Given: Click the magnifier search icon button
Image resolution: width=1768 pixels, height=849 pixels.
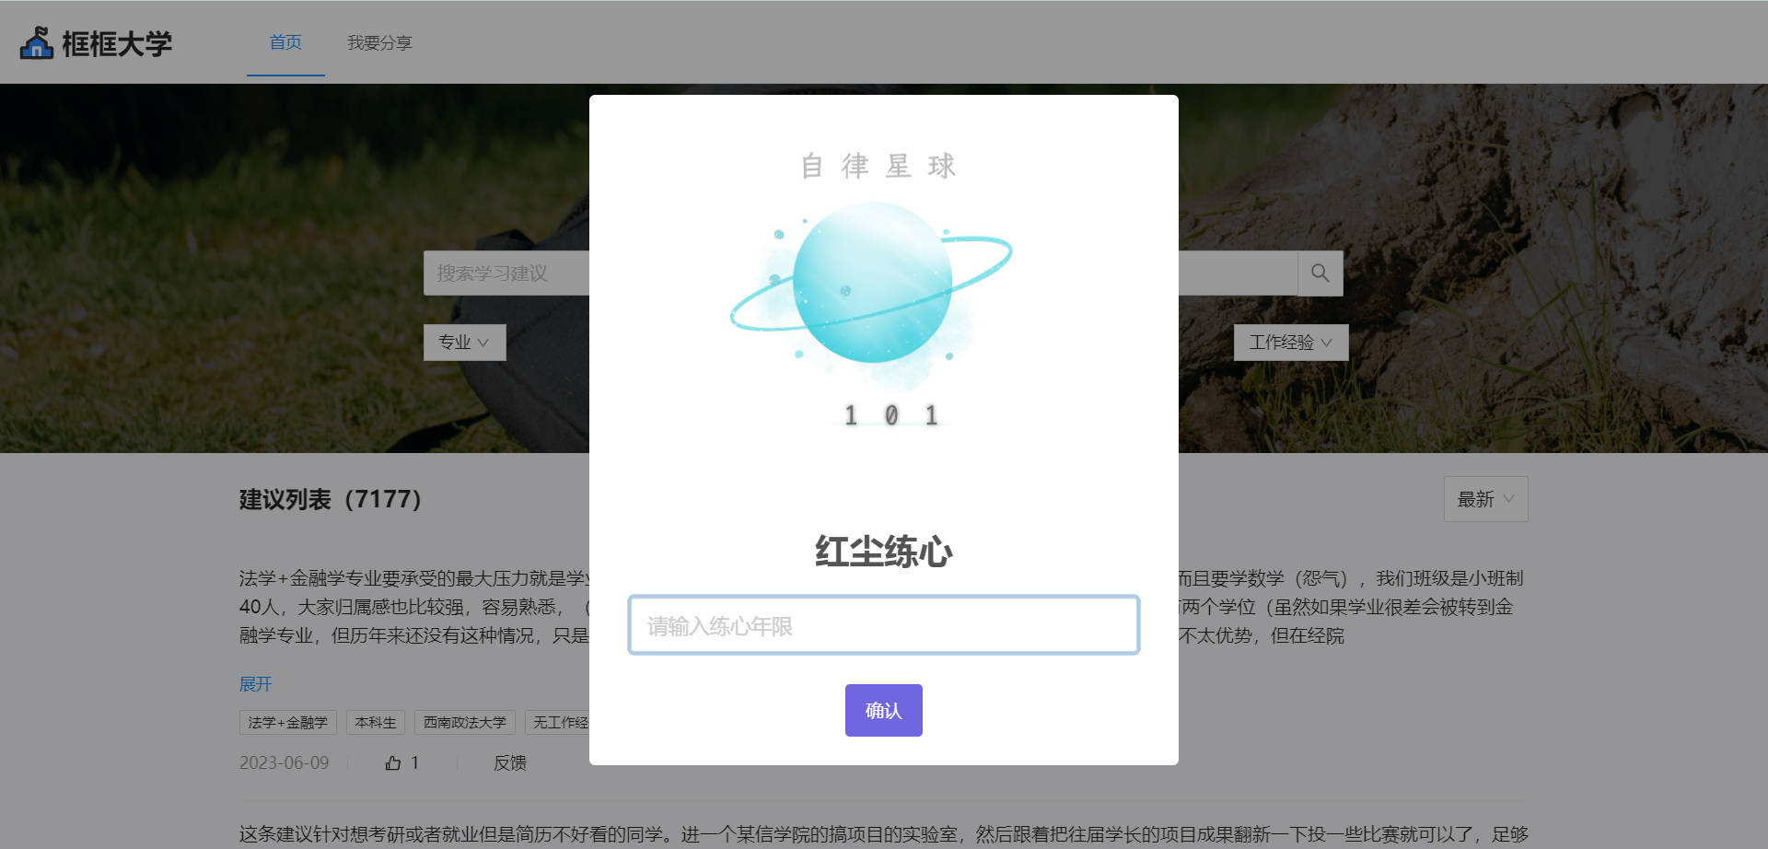Looking at the screenshot, I should (x=1320, y=273).
